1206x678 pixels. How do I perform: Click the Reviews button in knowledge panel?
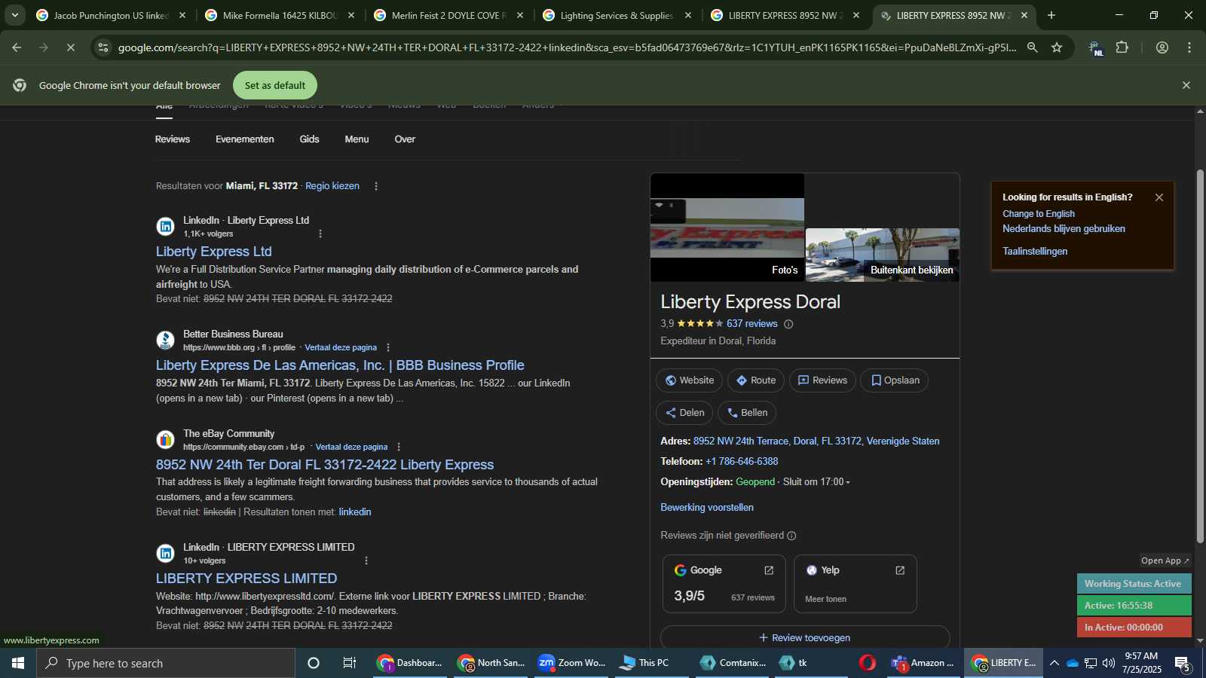822,380
